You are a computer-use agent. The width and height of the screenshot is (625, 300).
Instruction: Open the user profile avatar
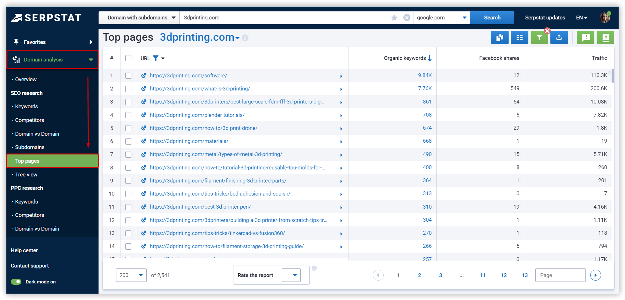605,18
